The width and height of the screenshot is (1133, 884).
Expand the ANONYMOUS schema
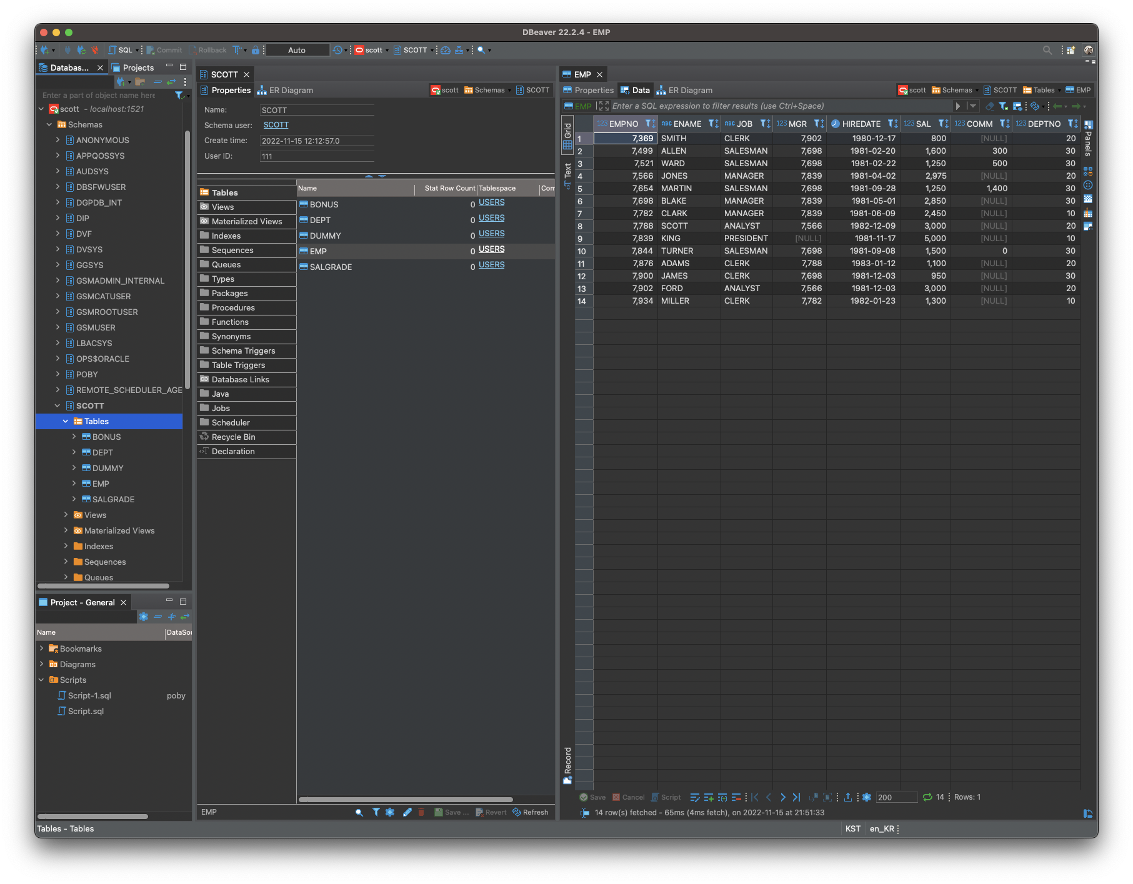(x=57, y=140)
